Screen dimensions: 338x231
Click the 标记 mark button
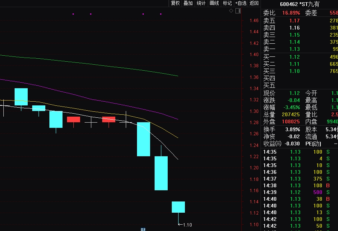click(227, 3)
